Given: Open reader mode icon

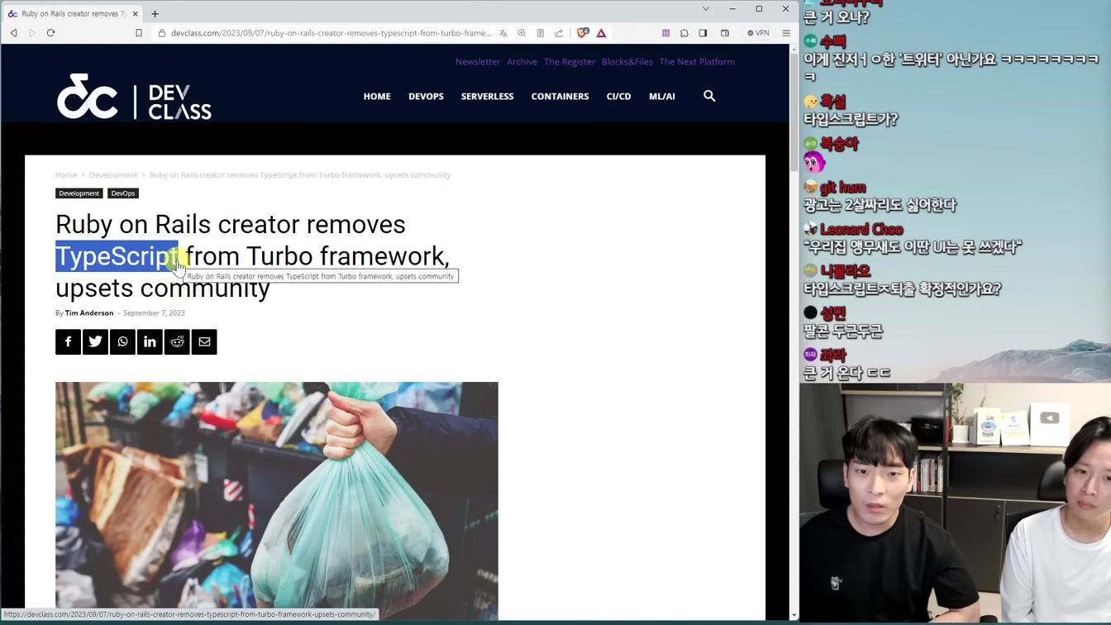Looking at the screenshot, I should (x=541, y=33).
